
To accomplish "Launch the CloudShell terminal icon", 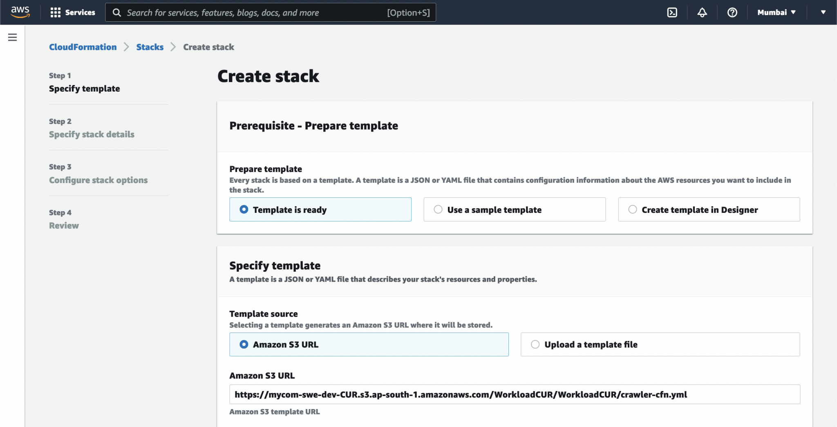I will pos(672,12).
